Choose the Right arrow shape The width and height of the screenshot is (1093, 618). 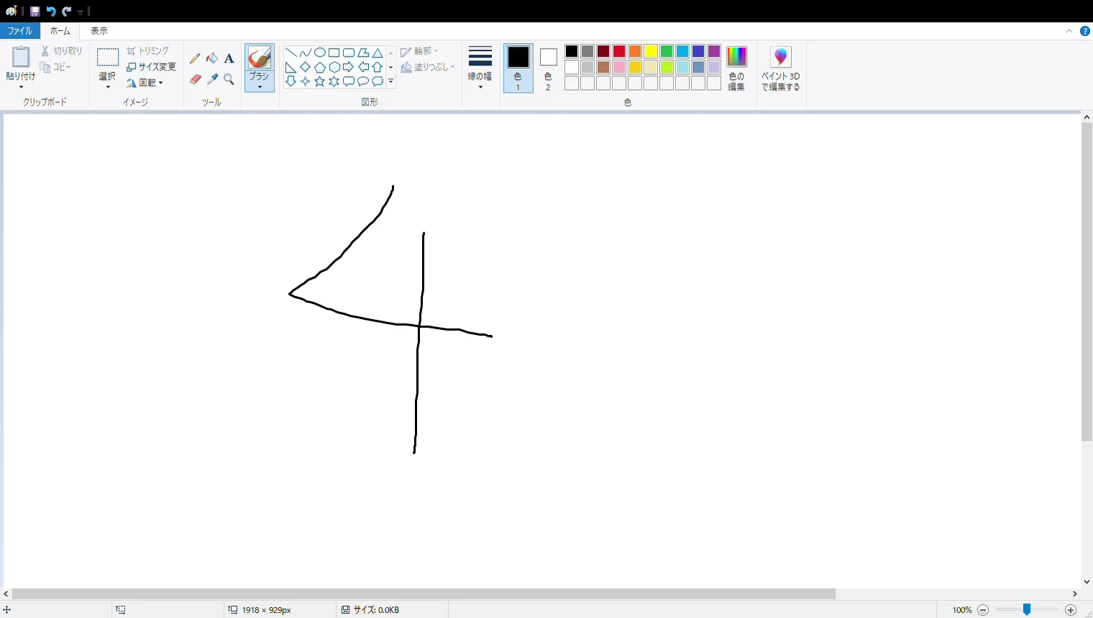pyautogui.click(x=349, y=67)
